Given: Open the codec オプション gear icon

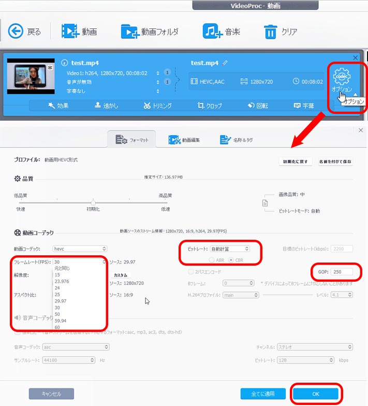Looking at the screenshot, I should click(x=342, y=77).
